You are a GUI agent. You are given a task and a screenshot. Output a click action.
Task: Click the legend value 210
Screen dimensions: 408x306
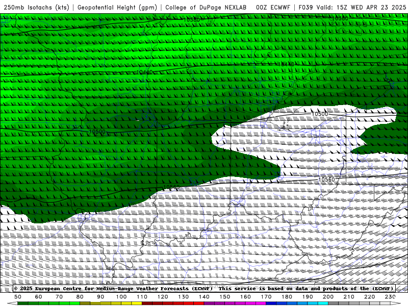349,297
